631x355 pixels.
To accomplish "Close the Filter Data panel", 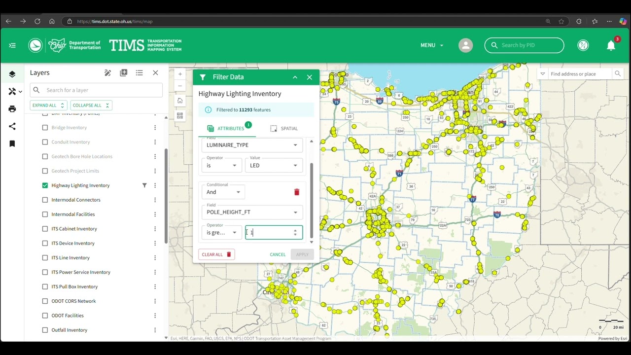I will pyautogui.click(x=310, y=77).
